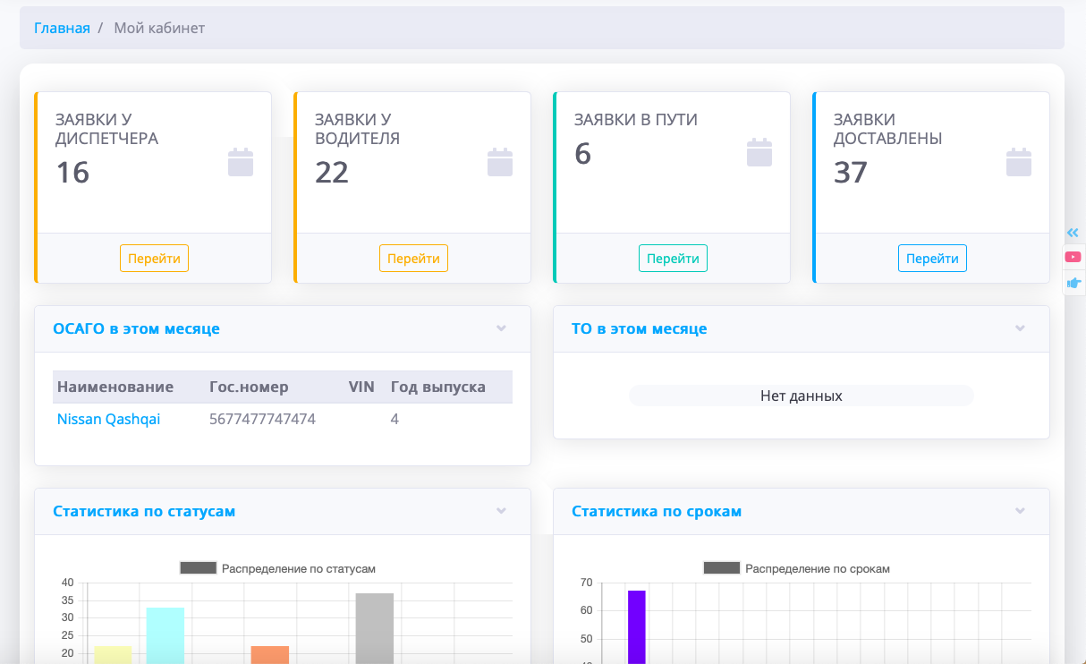Screen dimensions: 1086x664
Task: Collapse the ТО в этом месяце panel
Action: click(x=1020, y=328)
